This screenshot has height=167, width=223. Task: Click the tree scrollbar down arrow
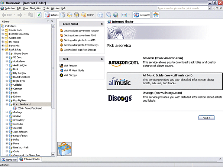tap(53, 154)
